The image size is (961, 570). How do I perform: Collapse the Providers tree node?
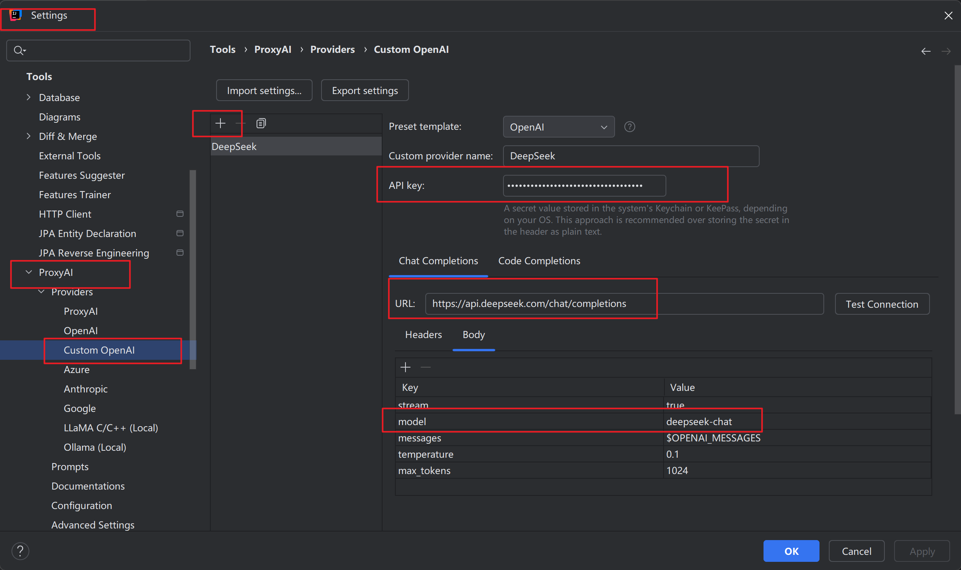coord(41,292)
